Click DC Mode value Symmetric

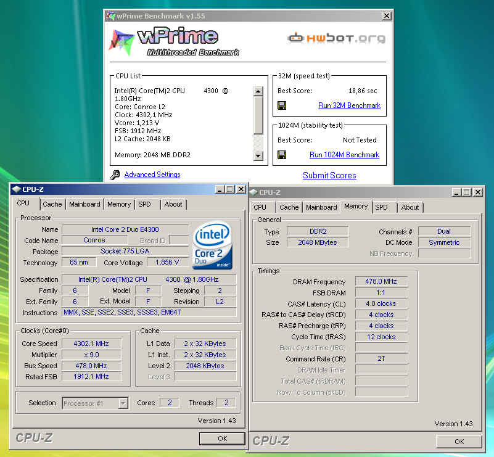coord(444,242)
